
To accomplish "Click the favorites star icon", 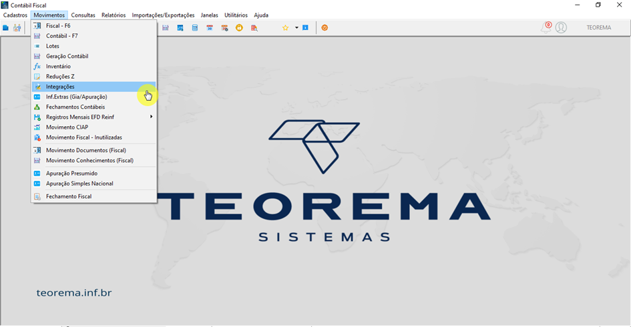I will click(285, 28).
